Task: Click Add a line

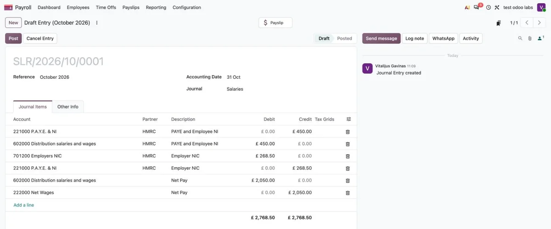Action: tap(24, 205)
